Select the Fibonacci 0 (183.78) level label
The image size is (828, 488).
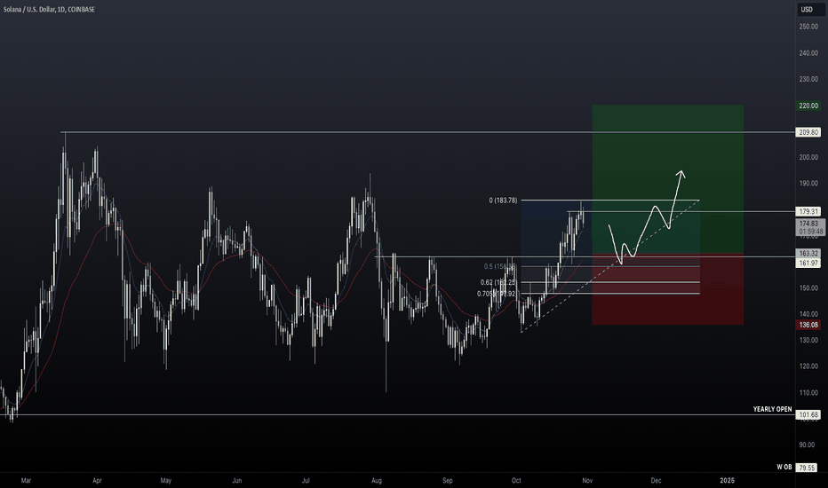503,201
